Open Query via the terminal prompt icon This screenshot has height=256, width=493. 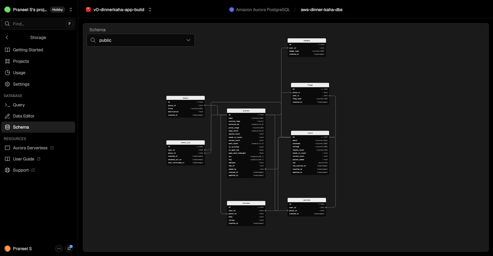tap(7, 105)
